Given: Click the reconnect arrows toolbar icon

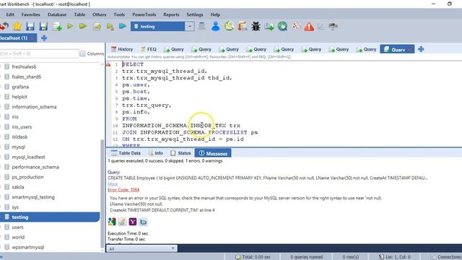Looking at the screenshot, I should click(x=4, y=27).
